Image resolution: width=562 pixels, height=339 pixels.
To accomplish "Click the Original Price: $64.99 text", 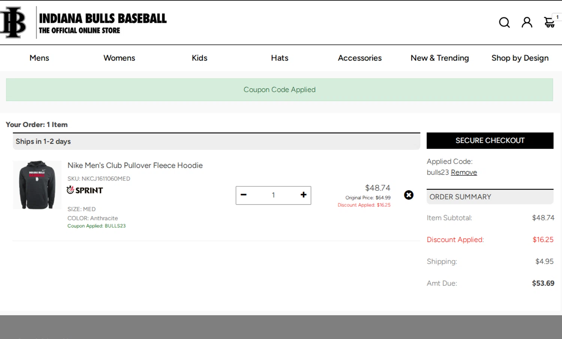I will pyautogui.click(x=368, y=198).
